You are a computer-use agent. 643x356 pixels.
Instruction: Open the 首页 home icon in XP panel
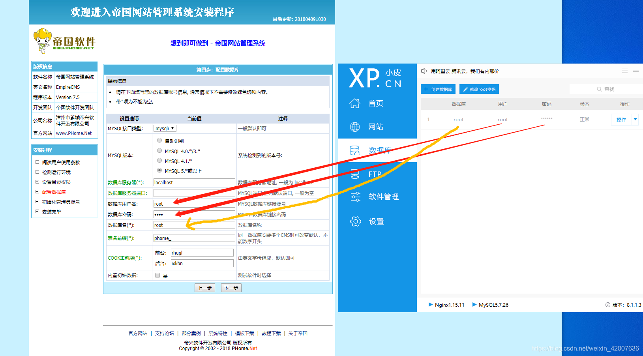tap(355, 103)
